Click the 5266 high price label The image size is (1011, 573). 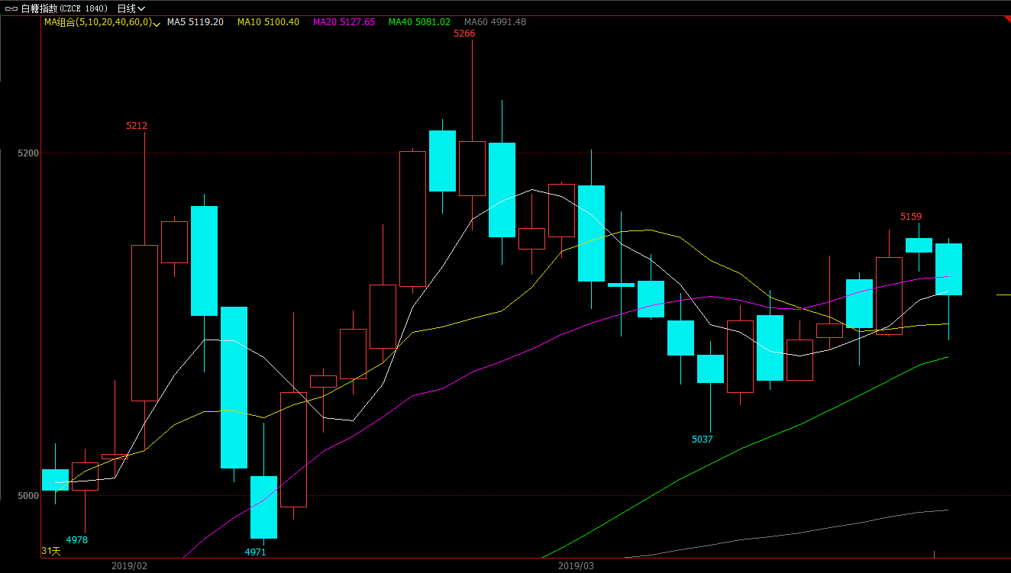464,34
